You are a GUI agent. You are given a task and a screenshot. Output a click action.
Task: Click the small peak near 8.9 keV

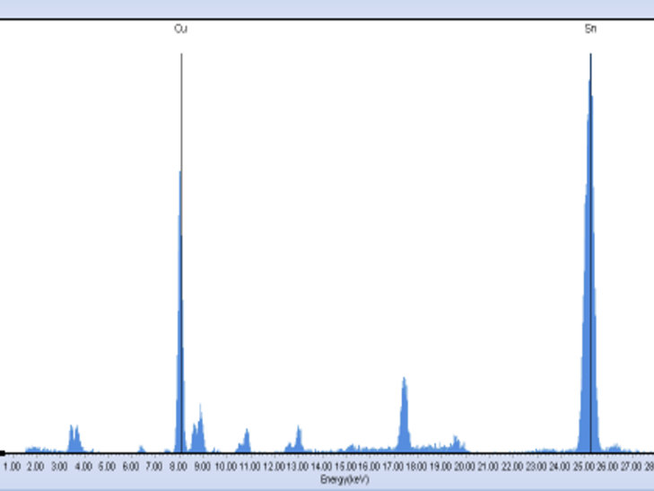pos(198,428)
